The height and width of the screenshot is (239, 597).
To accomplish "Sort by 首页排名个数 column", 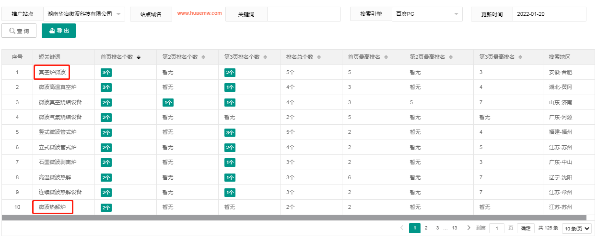I will pos(139,57).
